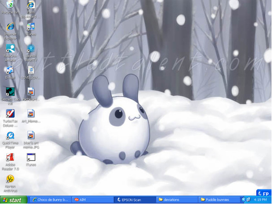272x204 pixels.
Task: Switch to Choco de Bunny browser taskbar button
Action: 51,200
